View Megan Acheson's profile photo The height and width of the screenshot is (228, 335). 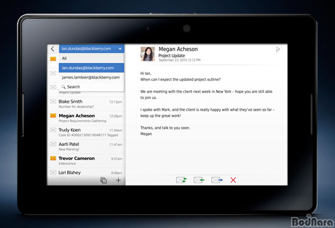click(147, 54)
